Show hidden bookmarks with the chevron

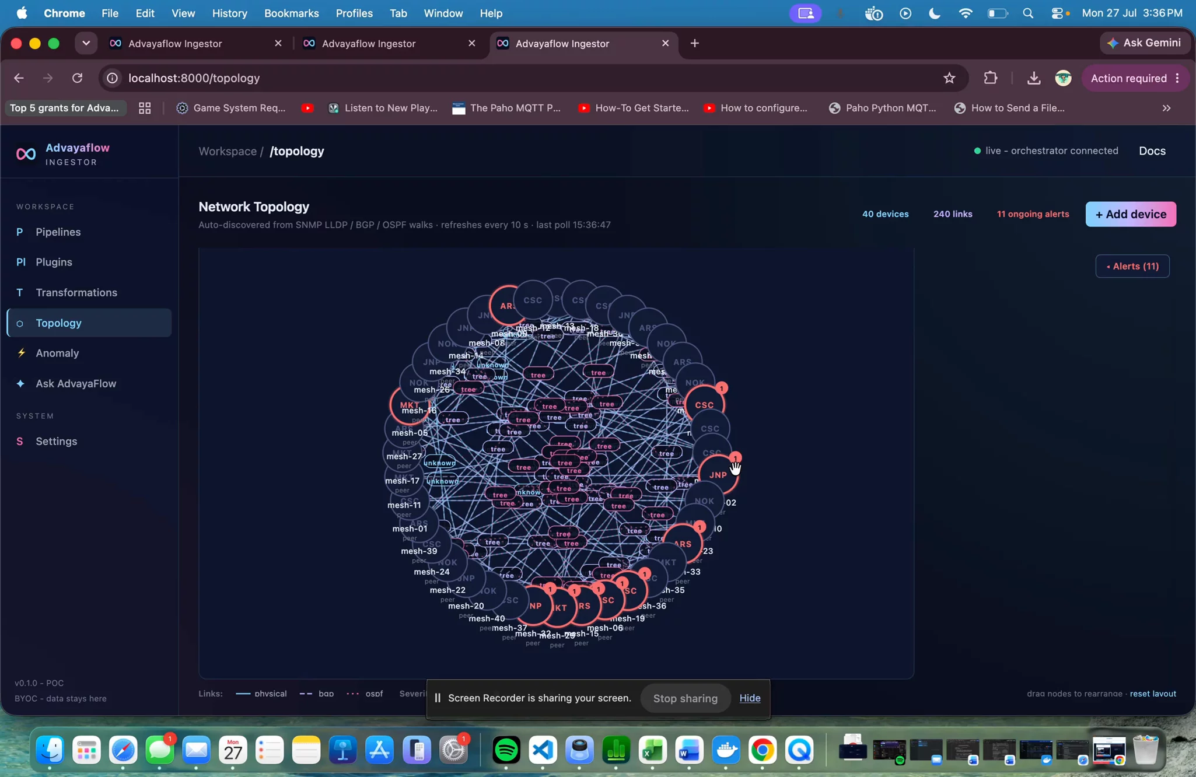click(x=1166, y=108)
